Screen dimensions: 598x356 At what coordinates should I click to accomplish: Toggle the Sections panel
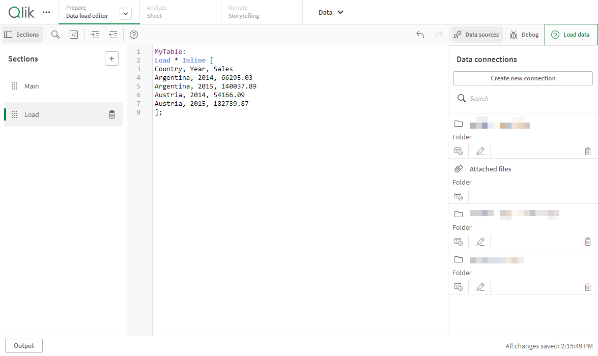(22, 34)
